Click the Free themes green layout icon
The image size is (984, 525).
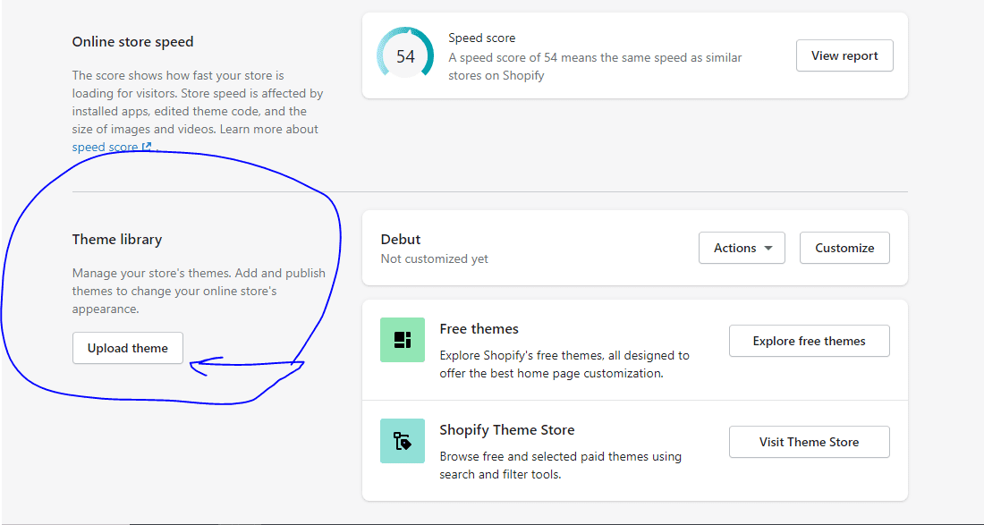pos(403,340)
